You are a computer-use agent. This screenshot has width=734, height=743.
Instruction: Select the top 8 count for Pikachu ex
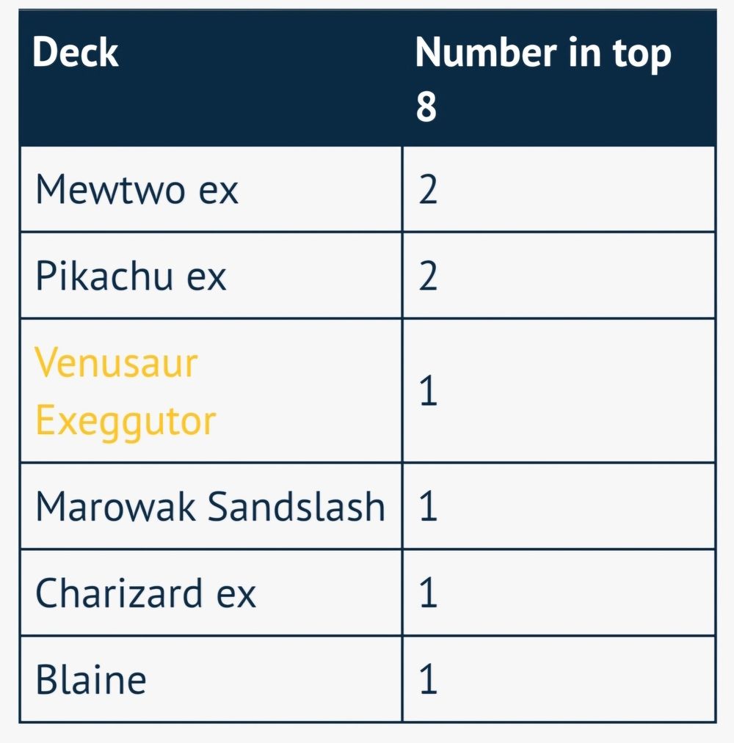tap(428, 276)
